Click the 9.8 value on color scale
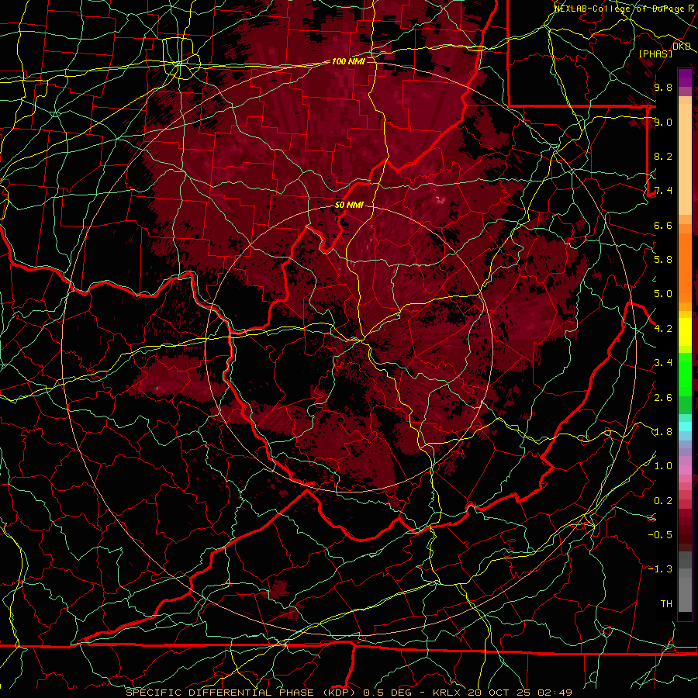Screen dimensions: 698x698 (x=663, y=87)
